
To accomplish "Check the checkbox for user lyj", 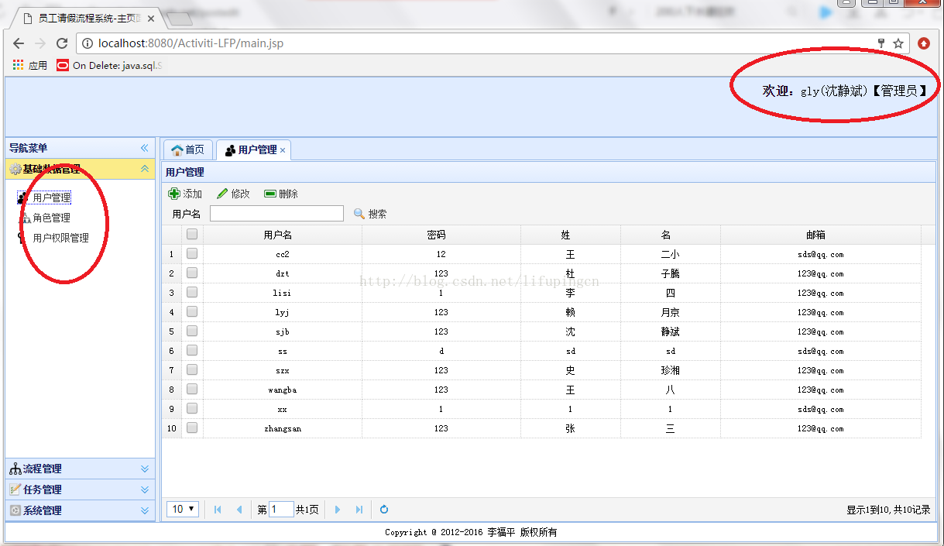I will tap(192, 311).
